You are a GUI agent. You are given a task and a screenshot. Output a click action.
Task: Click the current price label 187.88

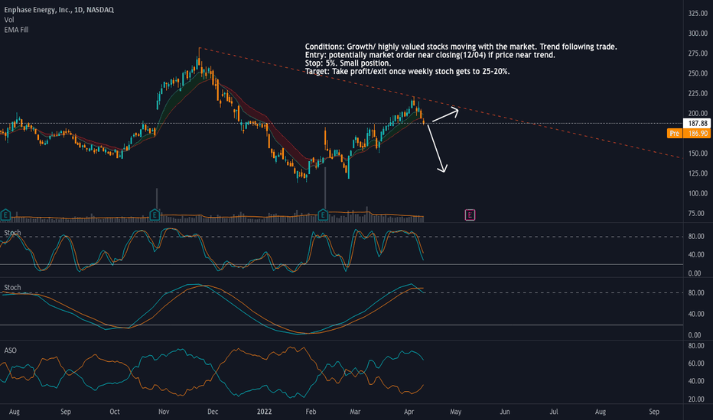[x=697, y=124]
